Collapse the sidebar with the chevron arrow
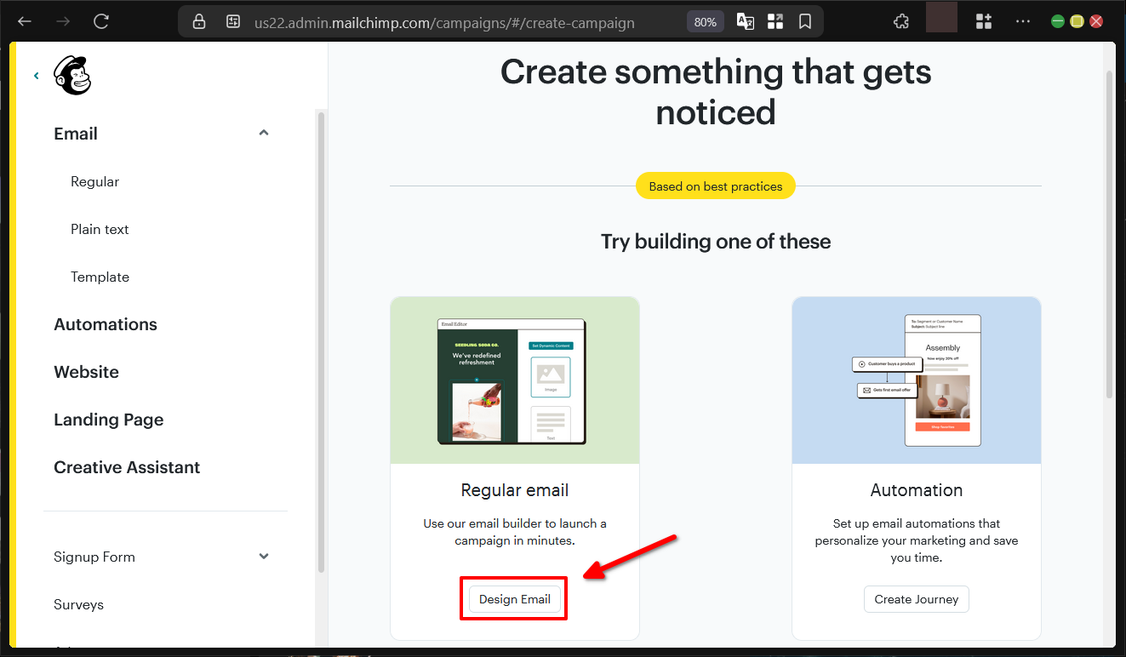 (36, 75)
